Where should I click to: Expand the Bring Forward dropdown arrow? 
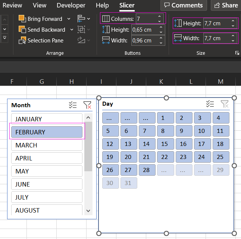69,19
